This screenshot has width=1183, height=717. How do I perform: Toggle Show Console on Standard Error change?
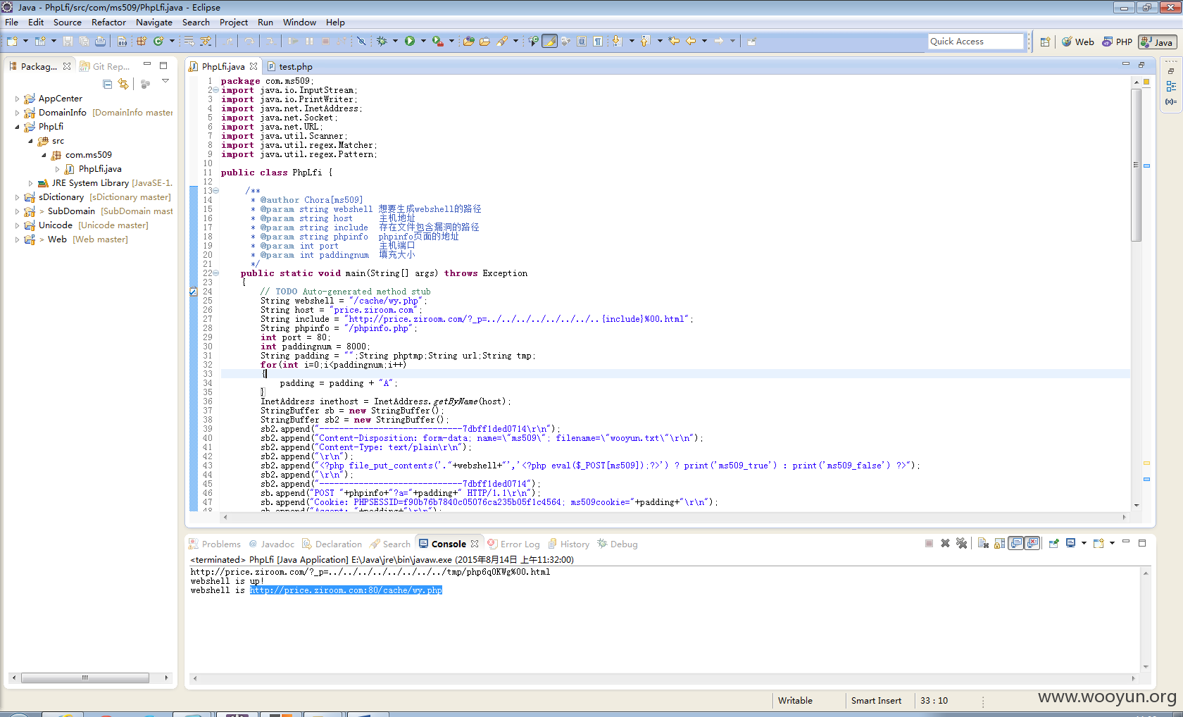[x=1032, y=543]
